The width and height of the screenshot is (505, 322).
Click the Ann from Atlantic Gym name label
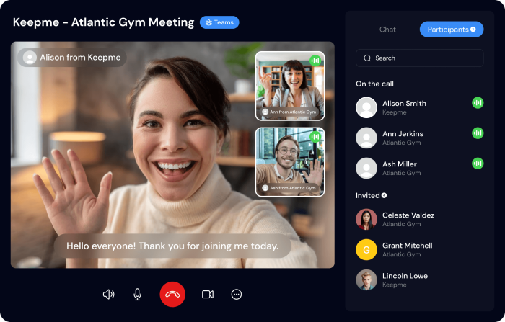290,112
